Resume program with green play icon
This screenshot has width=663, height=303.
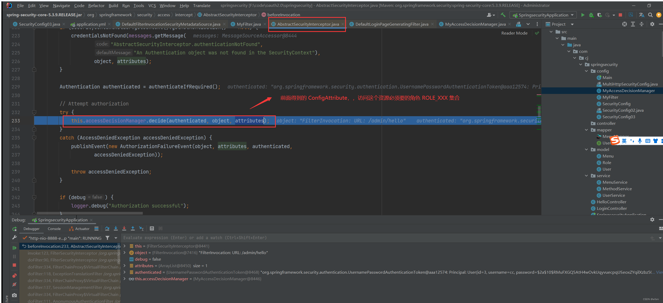click(x=14, y=248)
